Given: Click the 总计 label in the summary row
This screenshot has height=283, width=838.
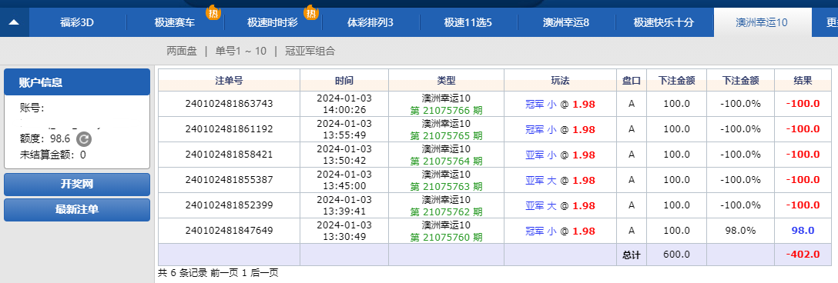Looking at the screenshot, I should point(631,255).
